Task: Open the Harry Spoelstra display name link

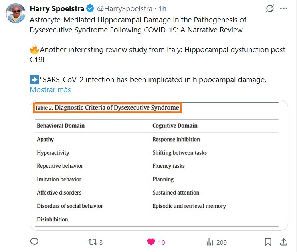Action: pyautogui.click(x=56, y=8)
